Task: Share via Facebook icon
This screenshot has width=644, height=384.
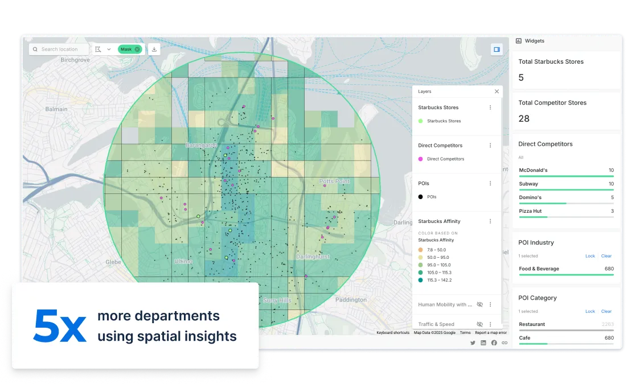Action: 494,342
